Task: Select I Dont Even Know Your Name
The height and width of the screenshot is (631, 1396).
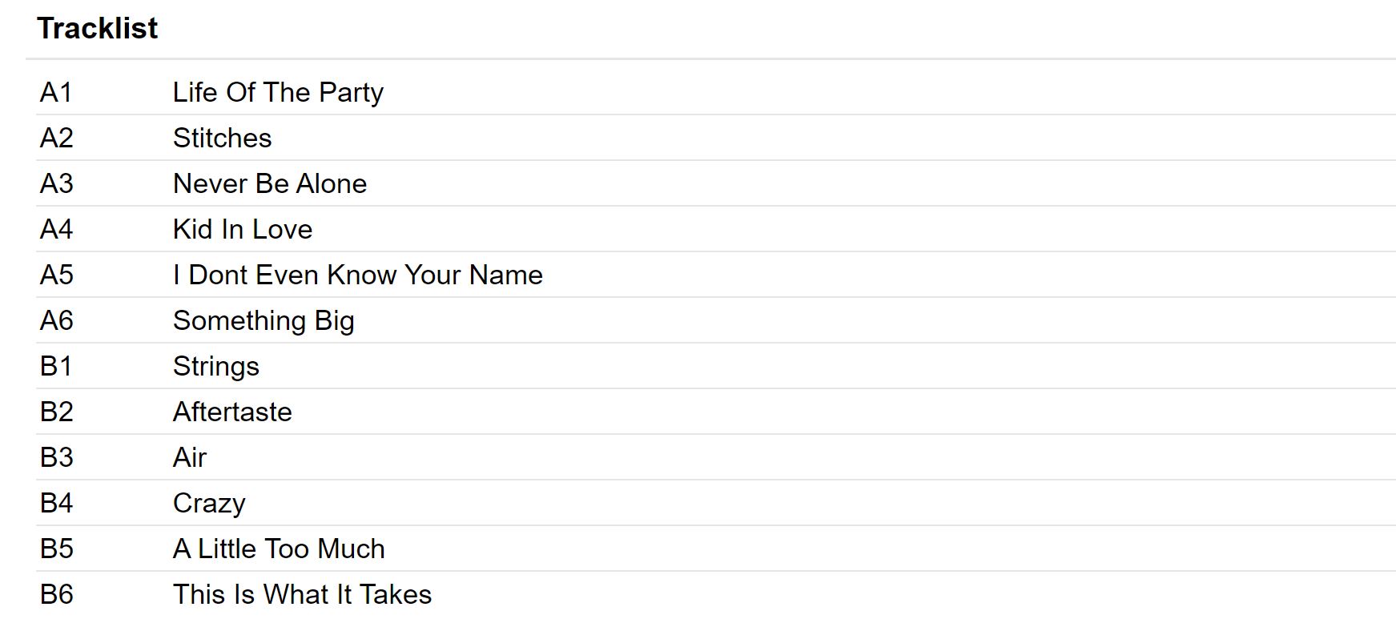Action: [x=357, y=275]
